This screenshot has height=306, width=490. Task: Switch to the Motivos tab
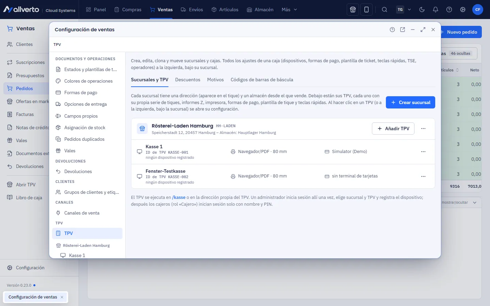pyautogui.click(x=215, y=80)
